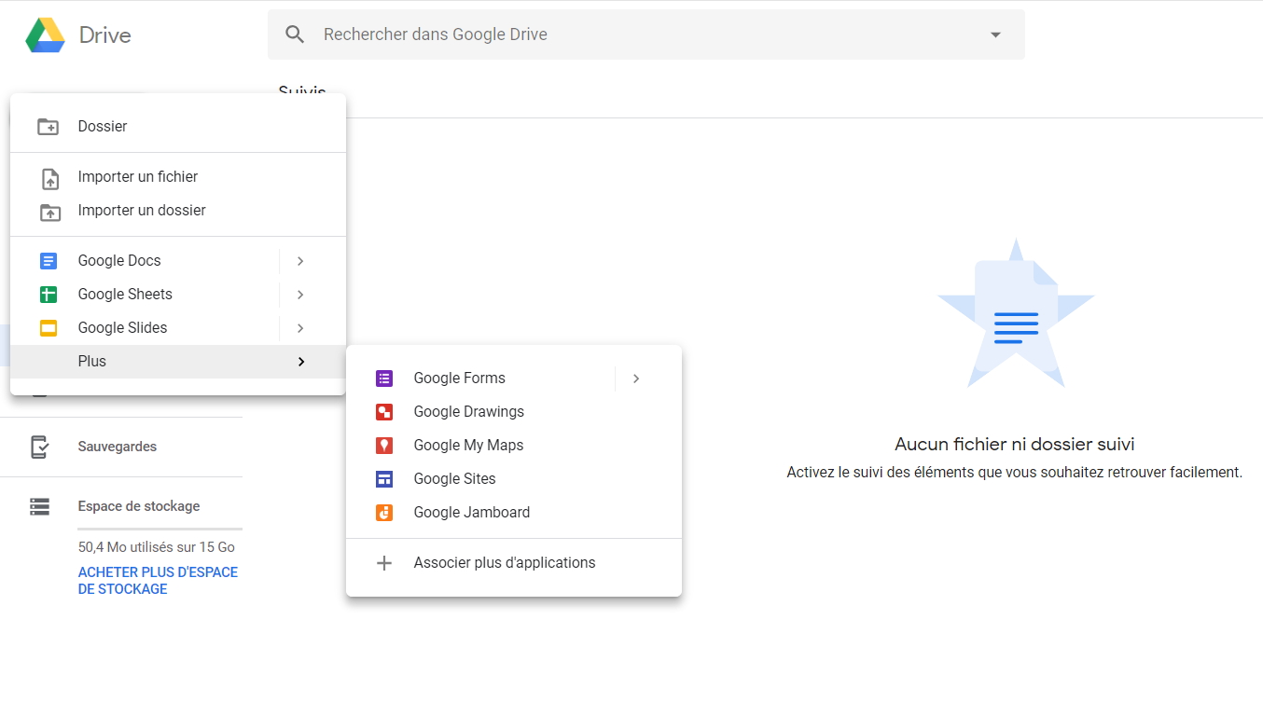
Task: Click the red Google Drawings icon
Action: (x=384, y=412)
